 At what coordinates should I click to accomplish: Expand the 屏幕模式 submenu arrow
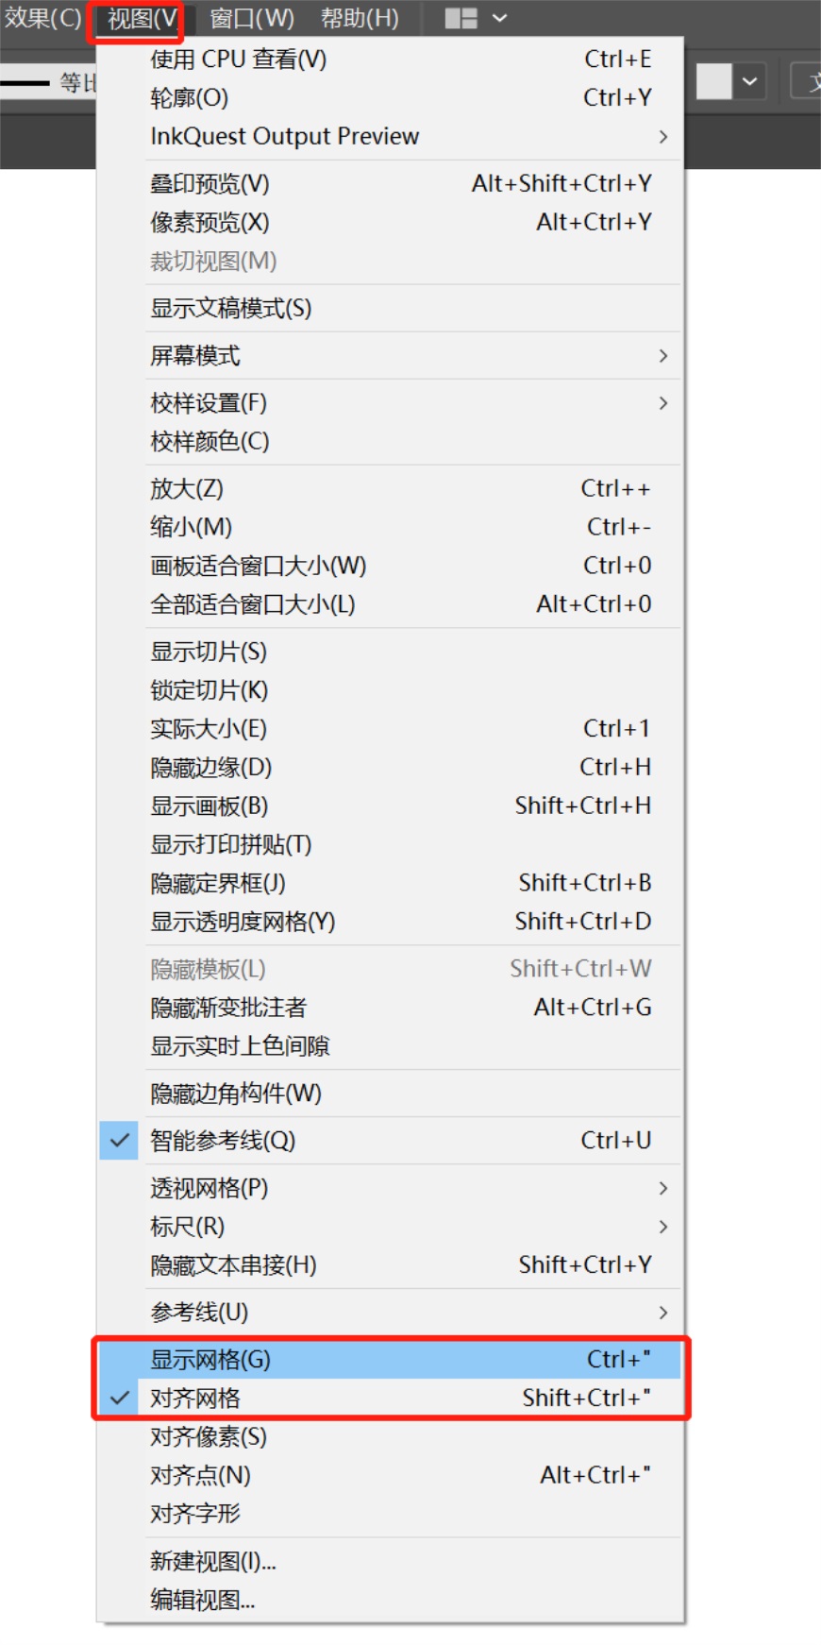(663, 356)
